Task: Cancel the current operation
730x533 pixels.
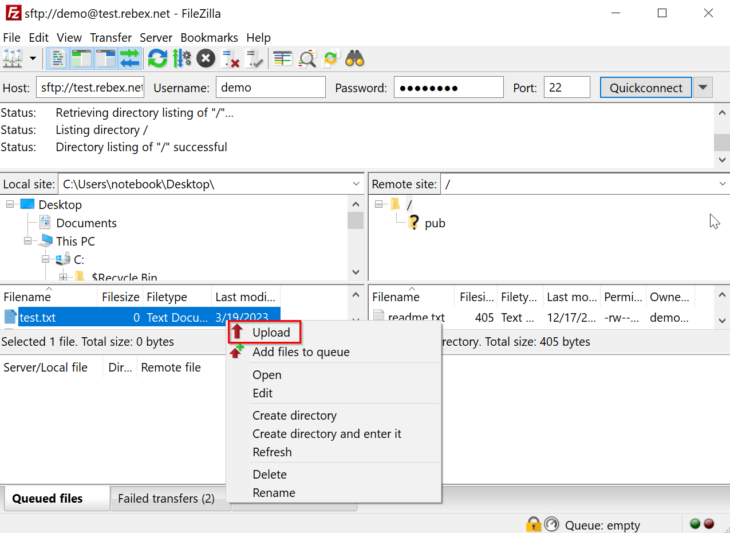Action: pos(206,58)
